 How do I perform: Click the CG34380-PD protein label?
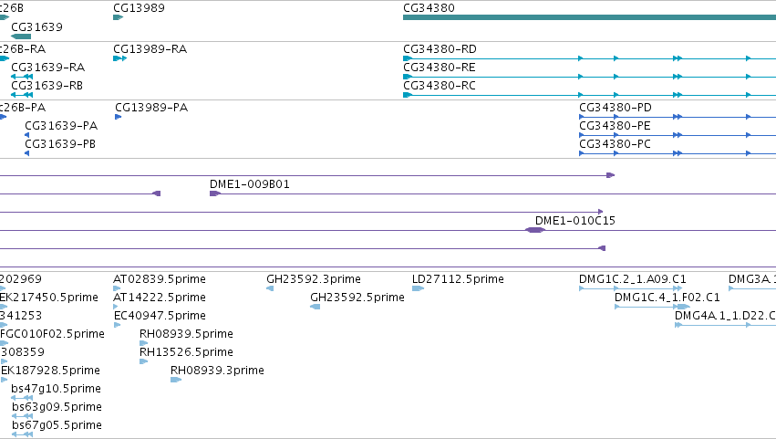coord(616,108)
